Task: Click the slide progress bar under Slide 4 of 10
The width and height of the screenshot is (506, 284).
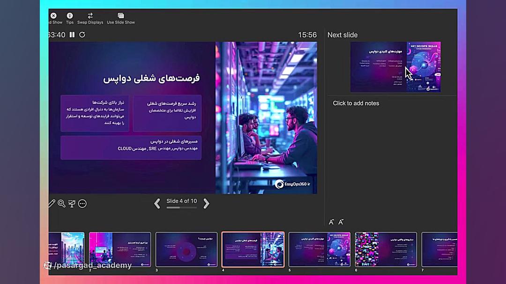Action: coord(182,208)
